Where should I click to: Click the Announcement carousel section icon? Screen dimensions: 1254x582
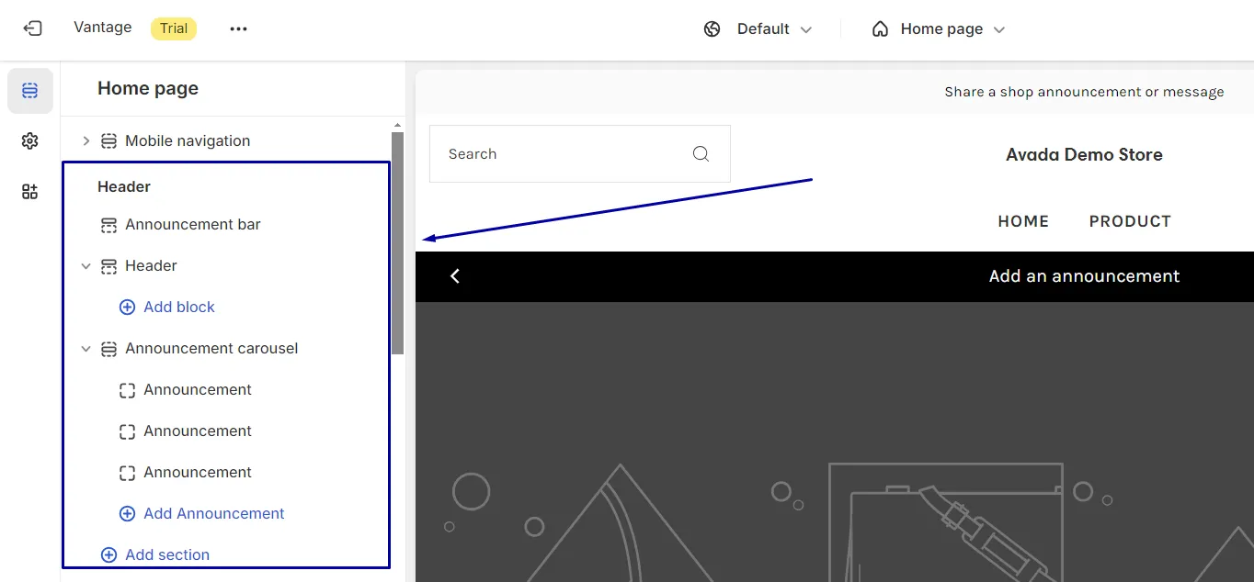(x=108, y=349)
